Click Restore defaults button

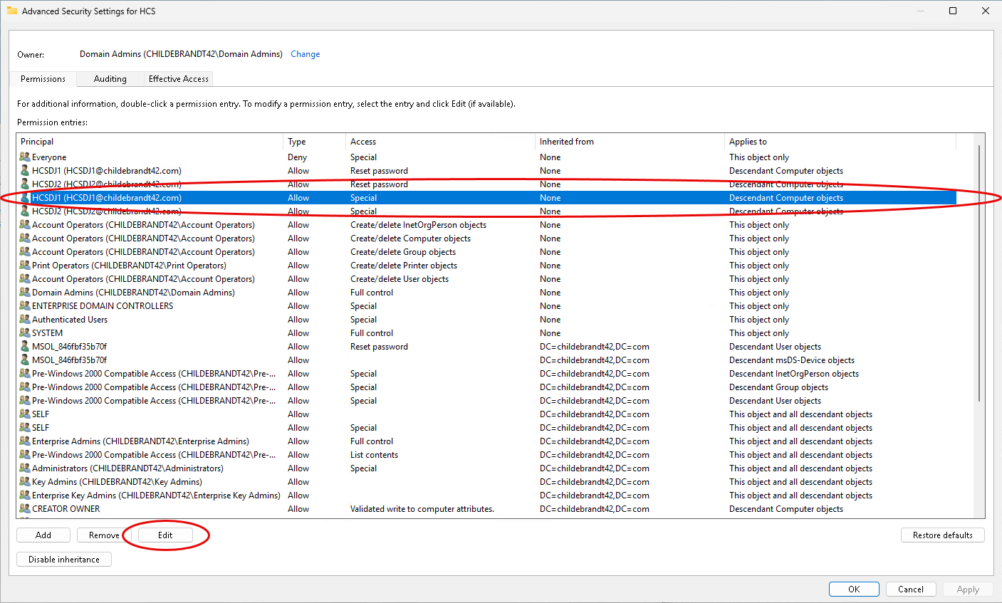click(x=942, y=535)
